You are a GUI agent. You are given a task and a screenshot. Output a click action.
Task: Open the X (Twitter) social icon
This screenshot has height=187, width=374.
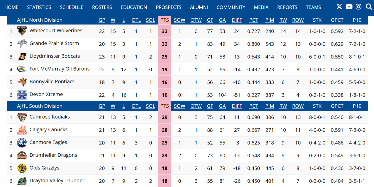point(339,7)
